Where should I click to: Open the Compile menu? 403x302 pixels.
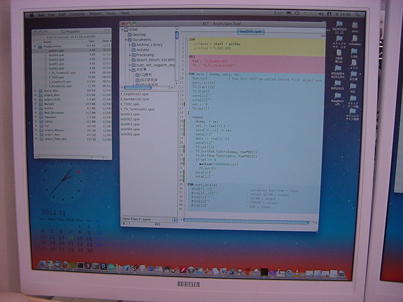coord(77,13)
